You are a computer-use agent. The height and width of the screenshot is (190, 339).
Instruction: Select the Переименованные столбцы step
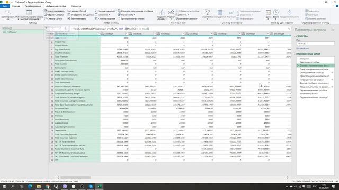point(313,90)
